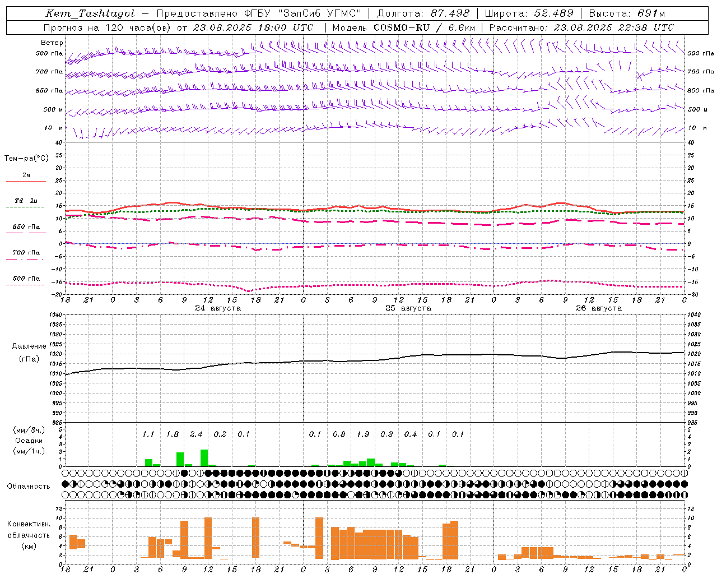The image size is (717, 574).
Task: Click the 'Давление' pressure panel label
Action: pos(29,346)
